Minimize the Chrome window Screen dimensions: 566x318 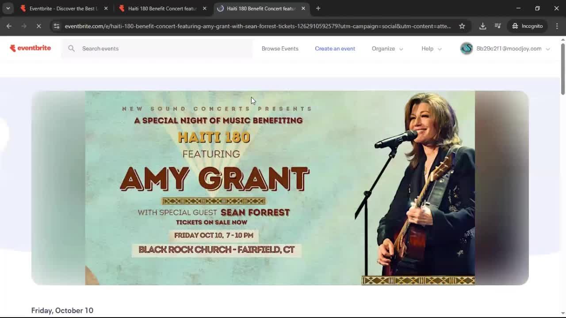518,8
